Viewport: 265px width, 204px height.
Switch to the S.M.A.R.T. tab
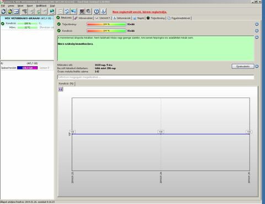[103, 18]
